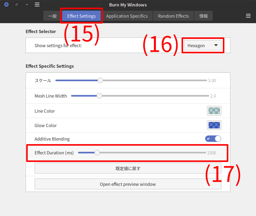Viewport: 256px width, 216px height.
Task: Go to the Random Effects tab
Action: point(173,16)
